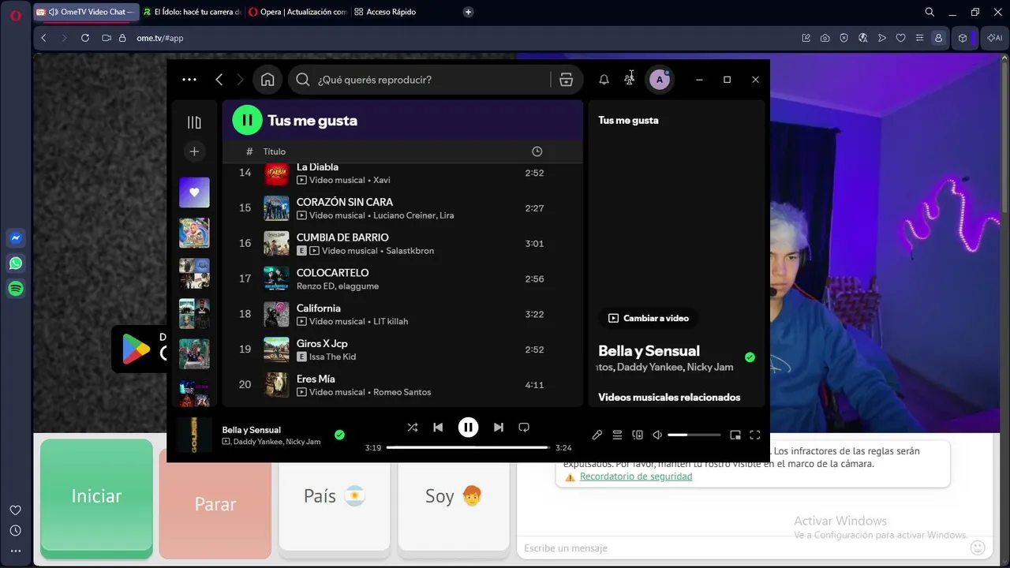Screen dimensions: 1010x568
Task: Click now-playing Golden album art
Action: 194,435
